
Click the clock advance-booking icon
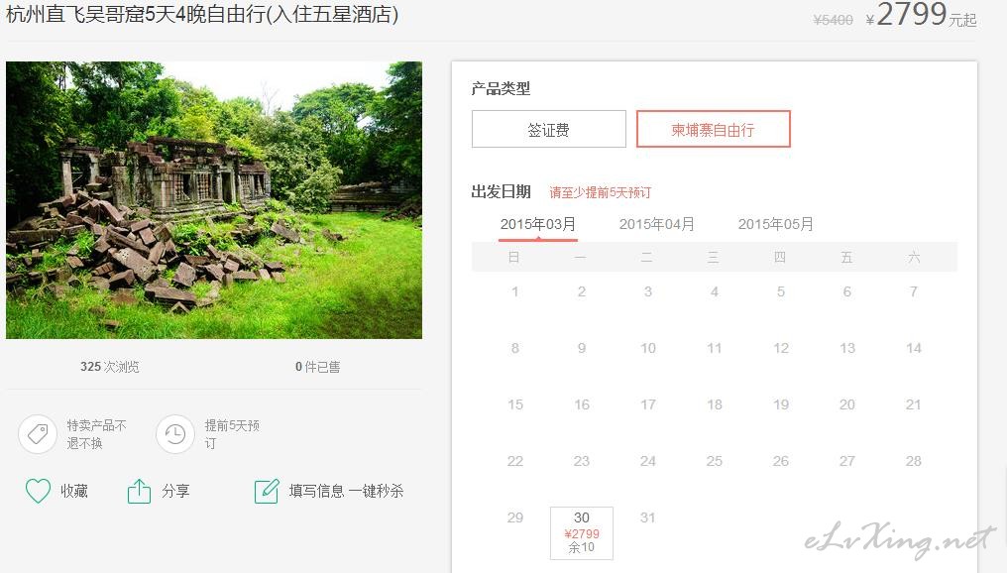pyautogui.click(x=175, y=434)
